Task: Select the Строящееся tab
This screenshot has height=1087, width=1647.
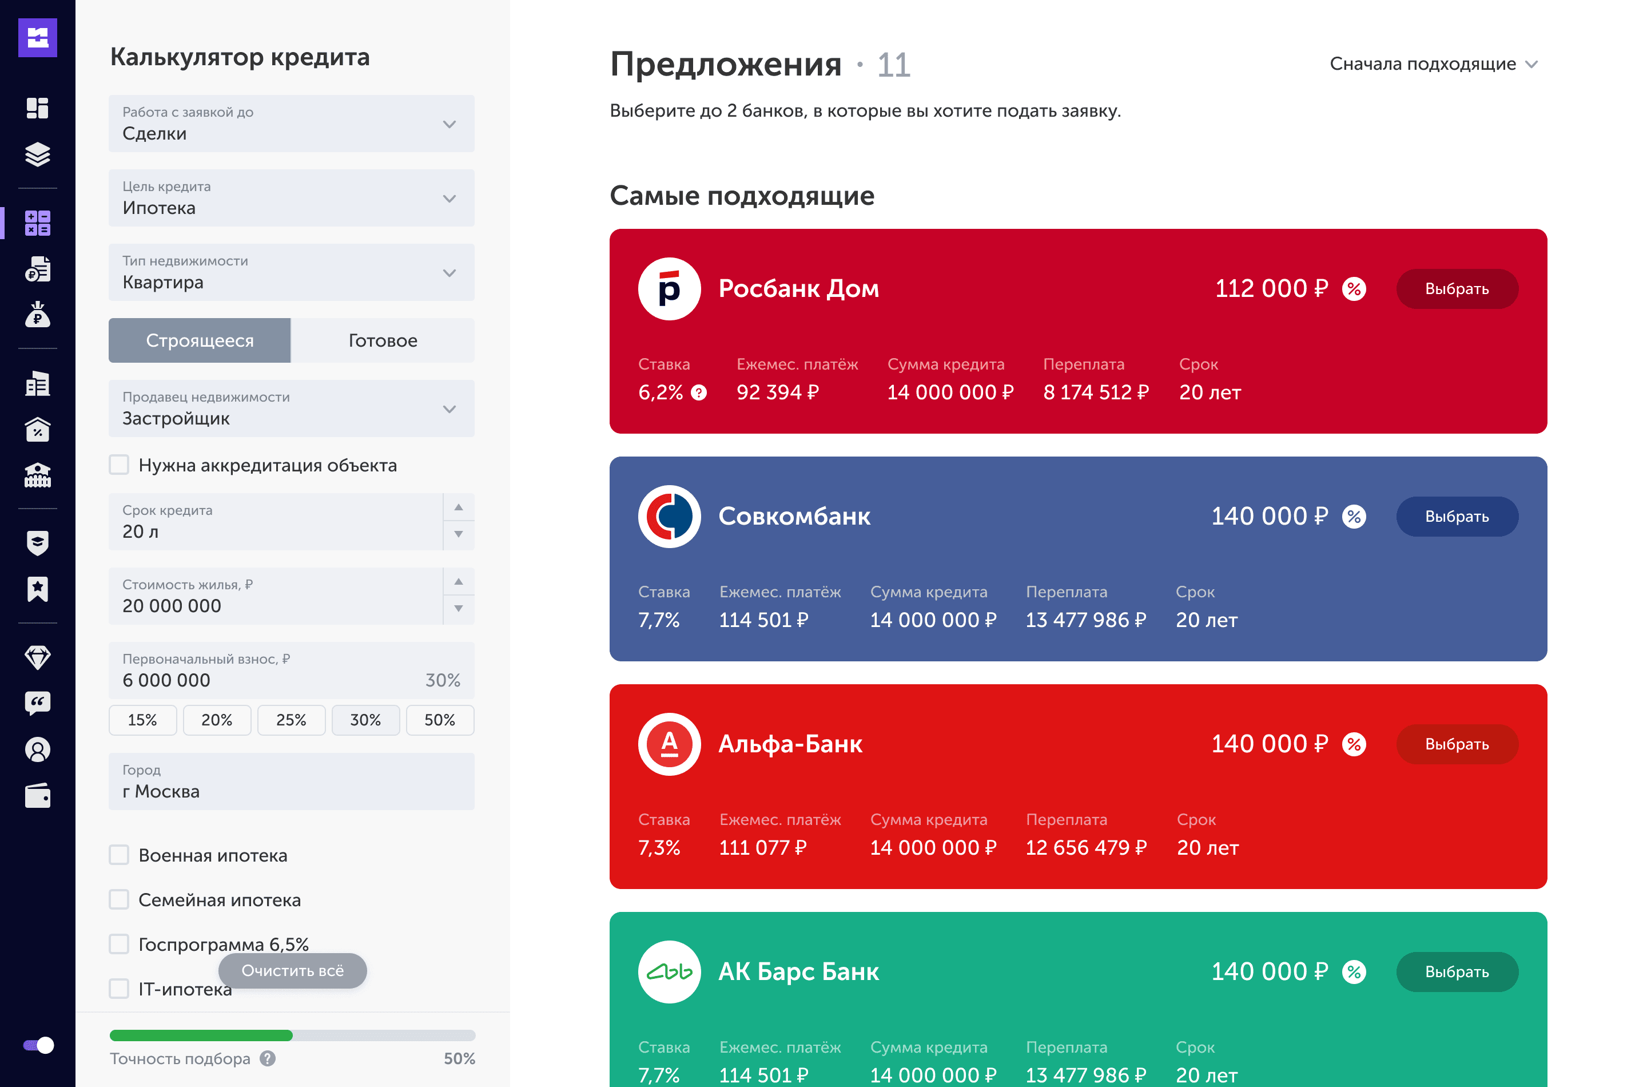Action: click(200, 340)
